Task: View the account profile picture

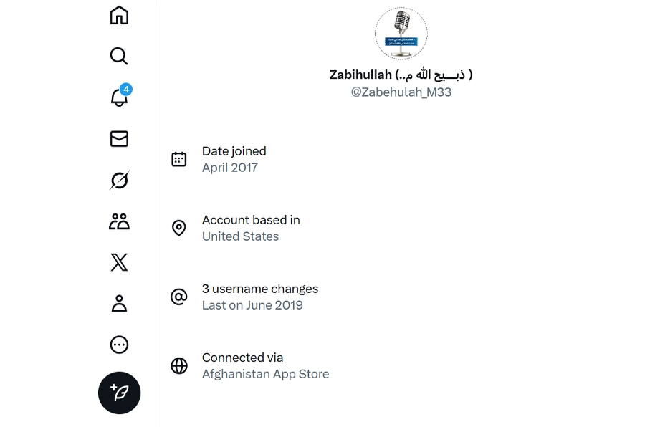Action: click(401, 33)
